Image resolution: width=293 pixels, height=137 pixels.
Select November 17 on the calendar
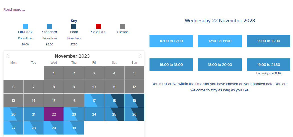click(x=94, y=101)
